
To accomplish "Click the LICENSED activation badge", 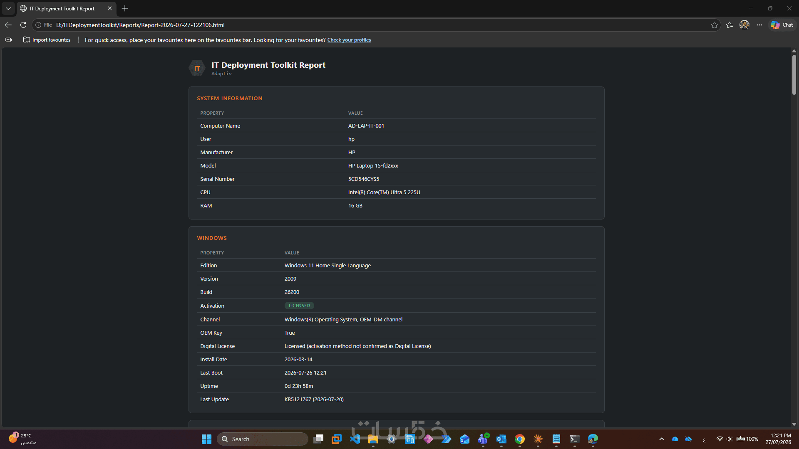I will (299, 306).
